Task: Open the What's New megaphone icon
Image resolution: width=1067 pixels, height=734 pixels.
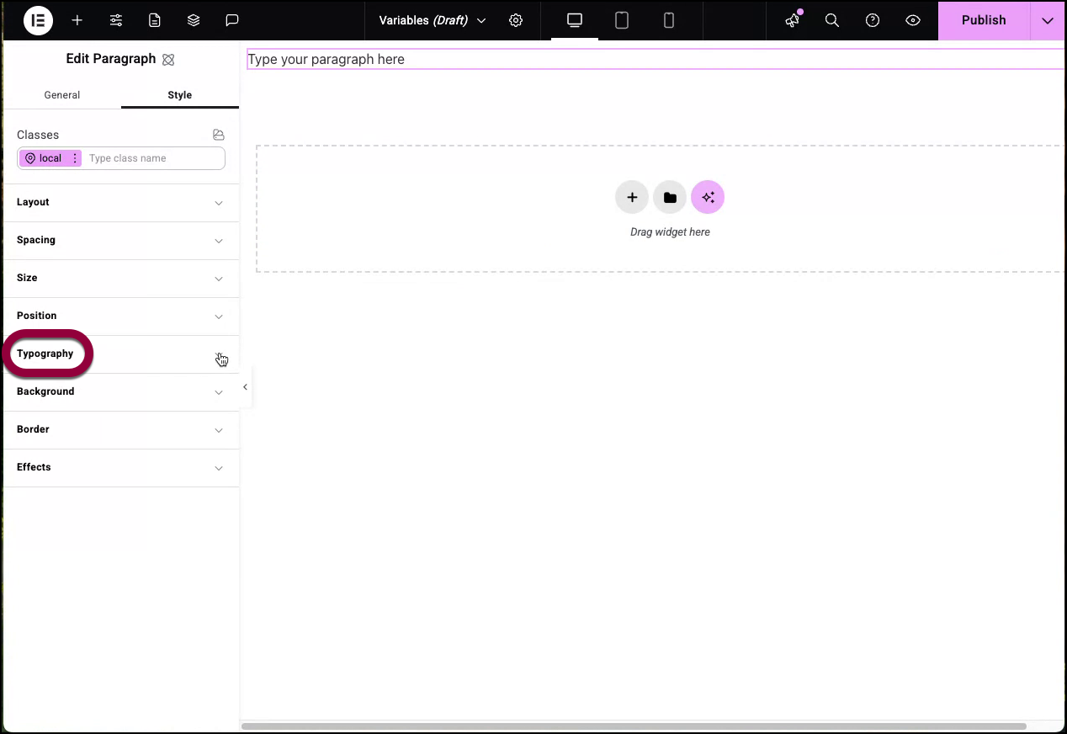Action: click(x=792, y=20)
